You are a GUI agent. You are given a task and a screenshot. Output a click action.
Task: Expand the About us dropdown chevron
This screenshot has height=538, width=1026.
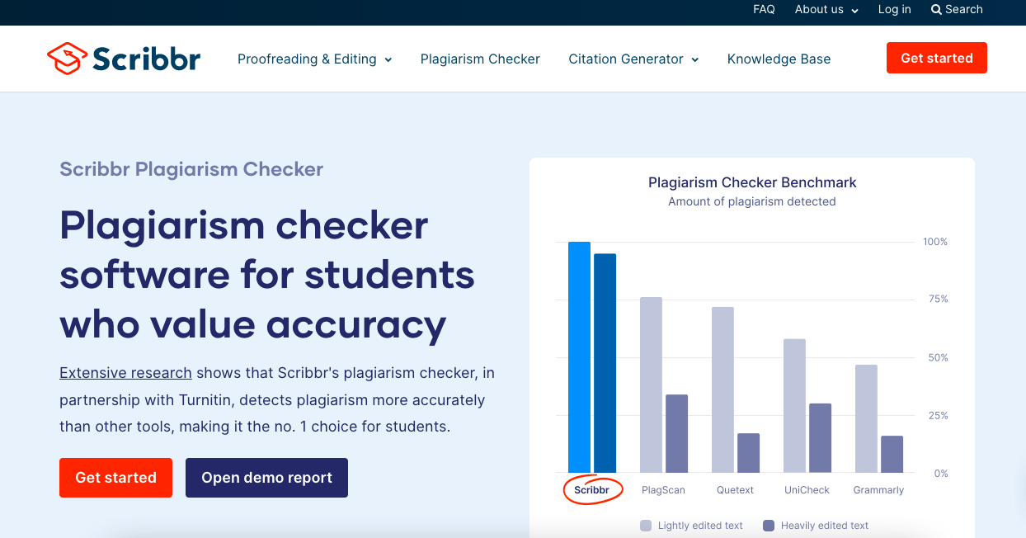click(854, 11)
